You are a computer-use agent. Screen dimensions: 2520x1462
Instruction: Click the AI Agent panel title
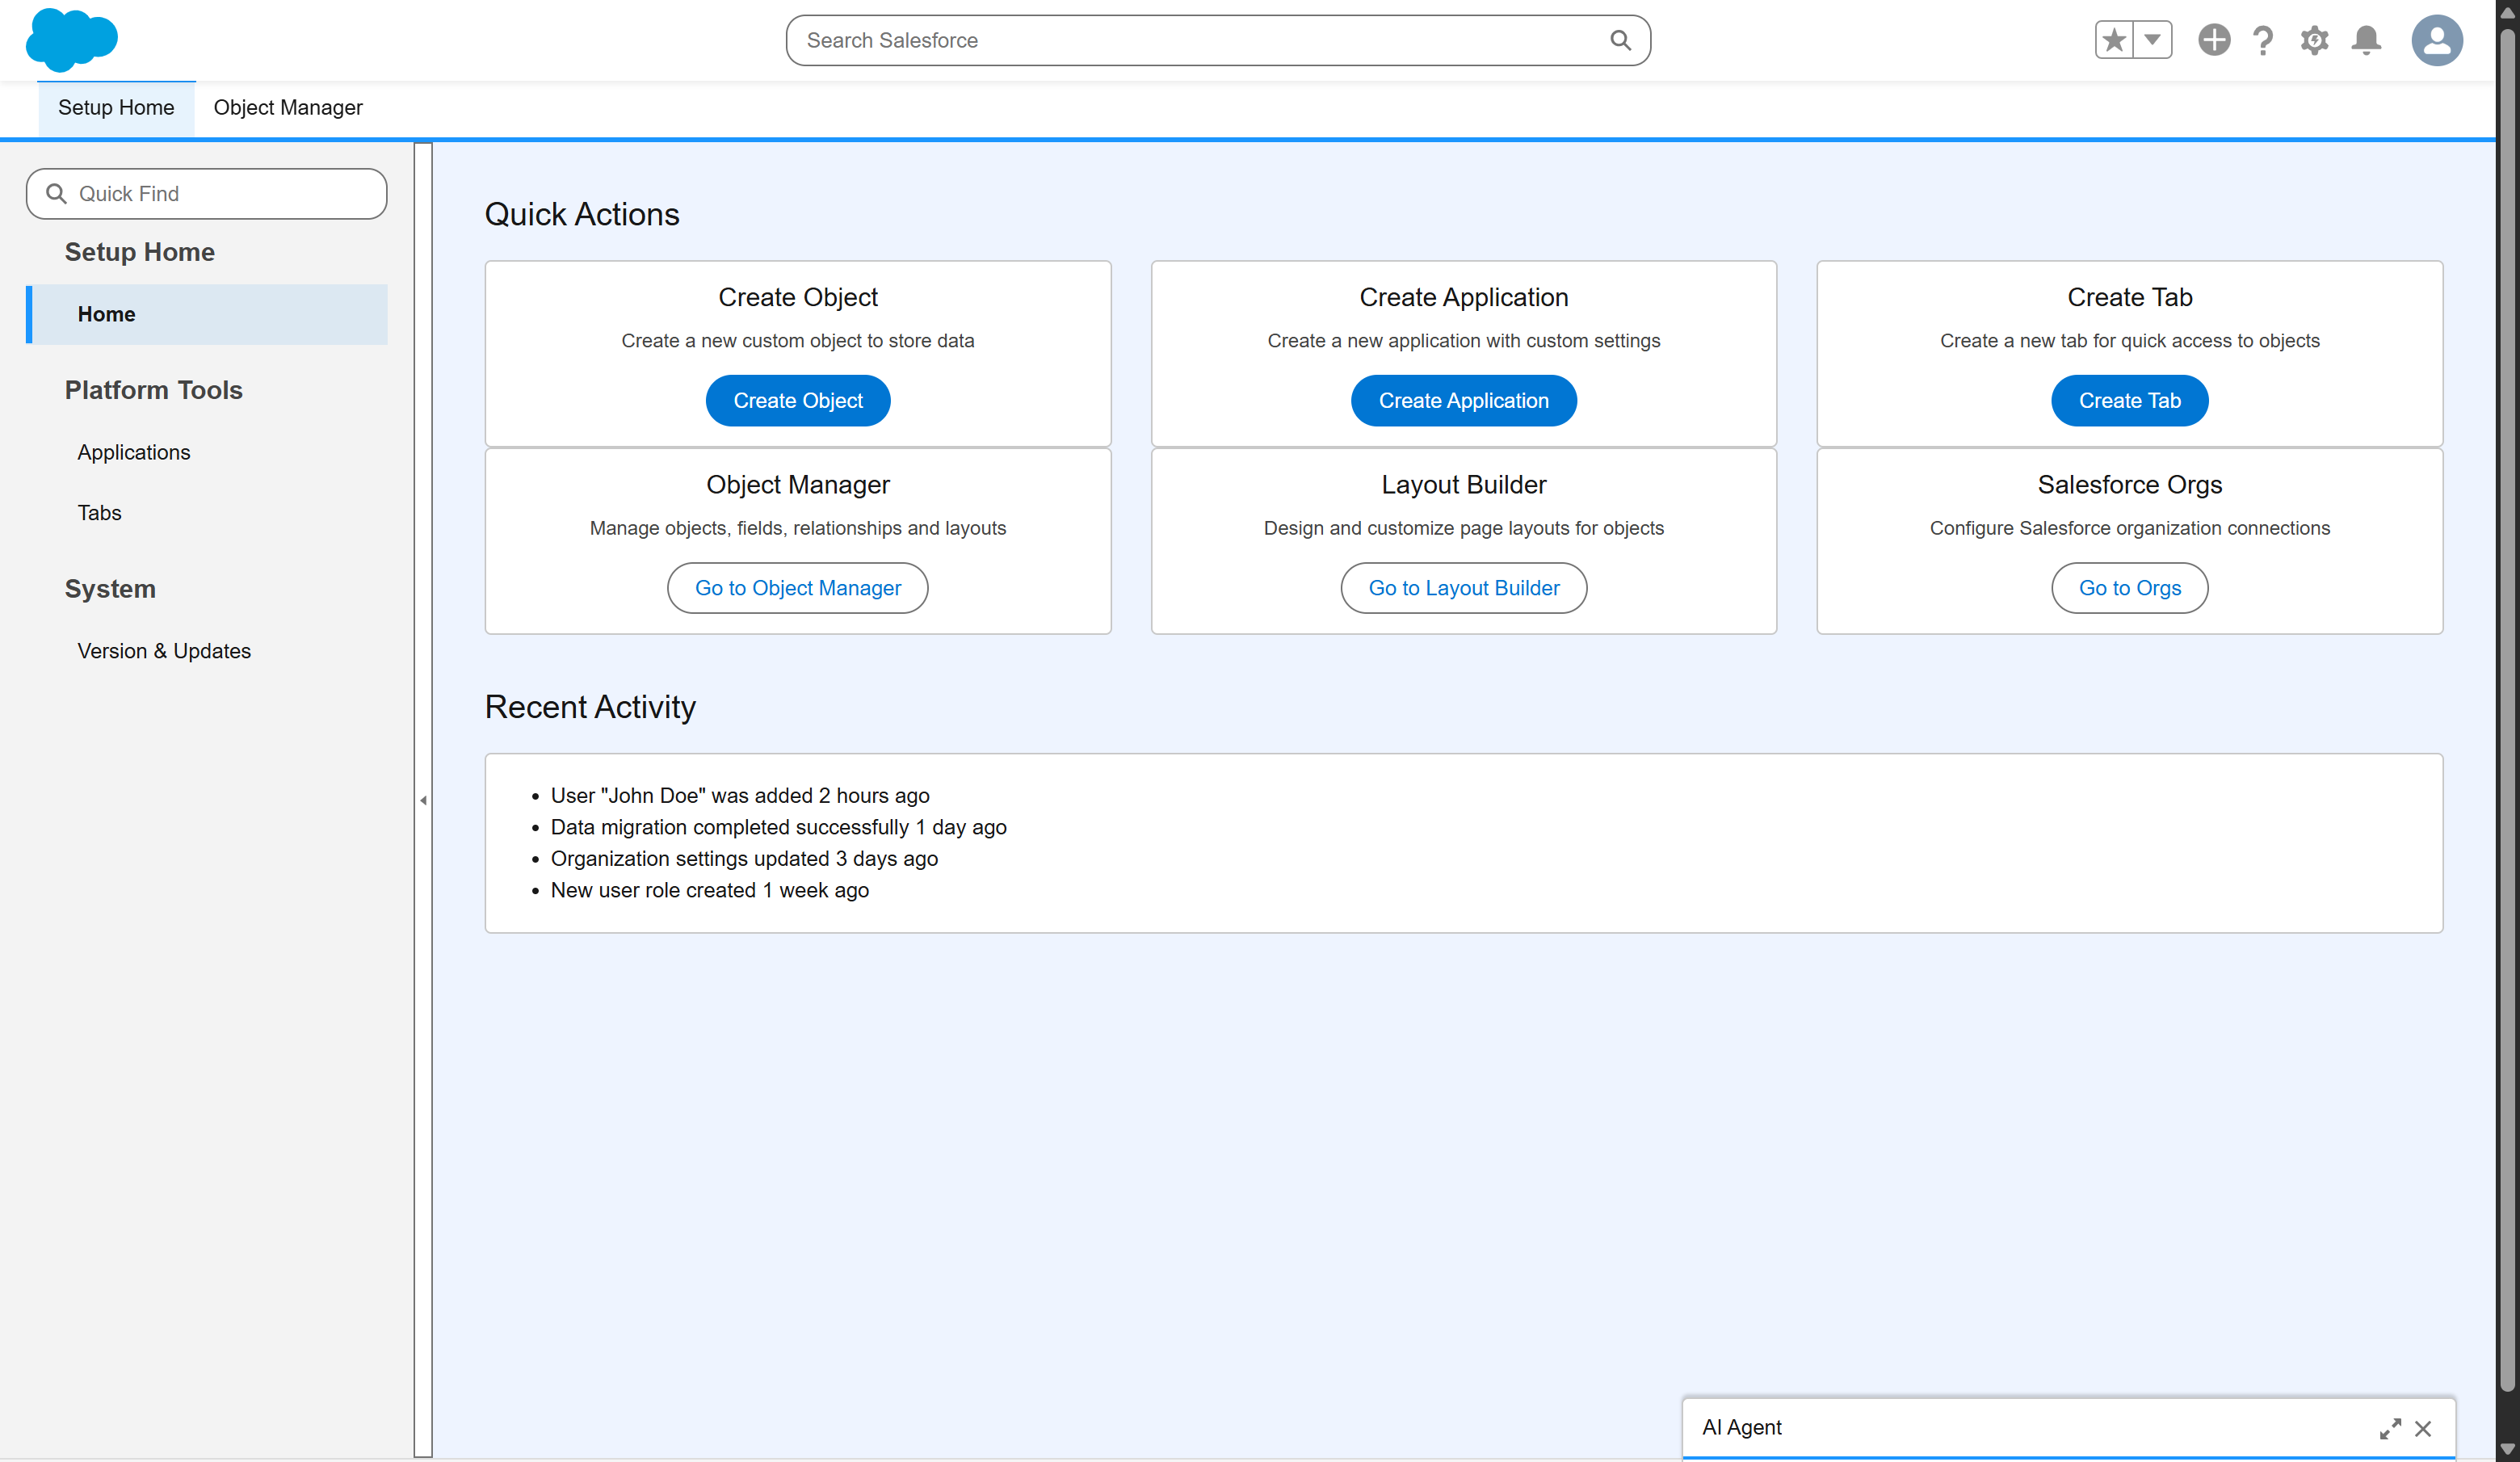click(1742, 1427)
